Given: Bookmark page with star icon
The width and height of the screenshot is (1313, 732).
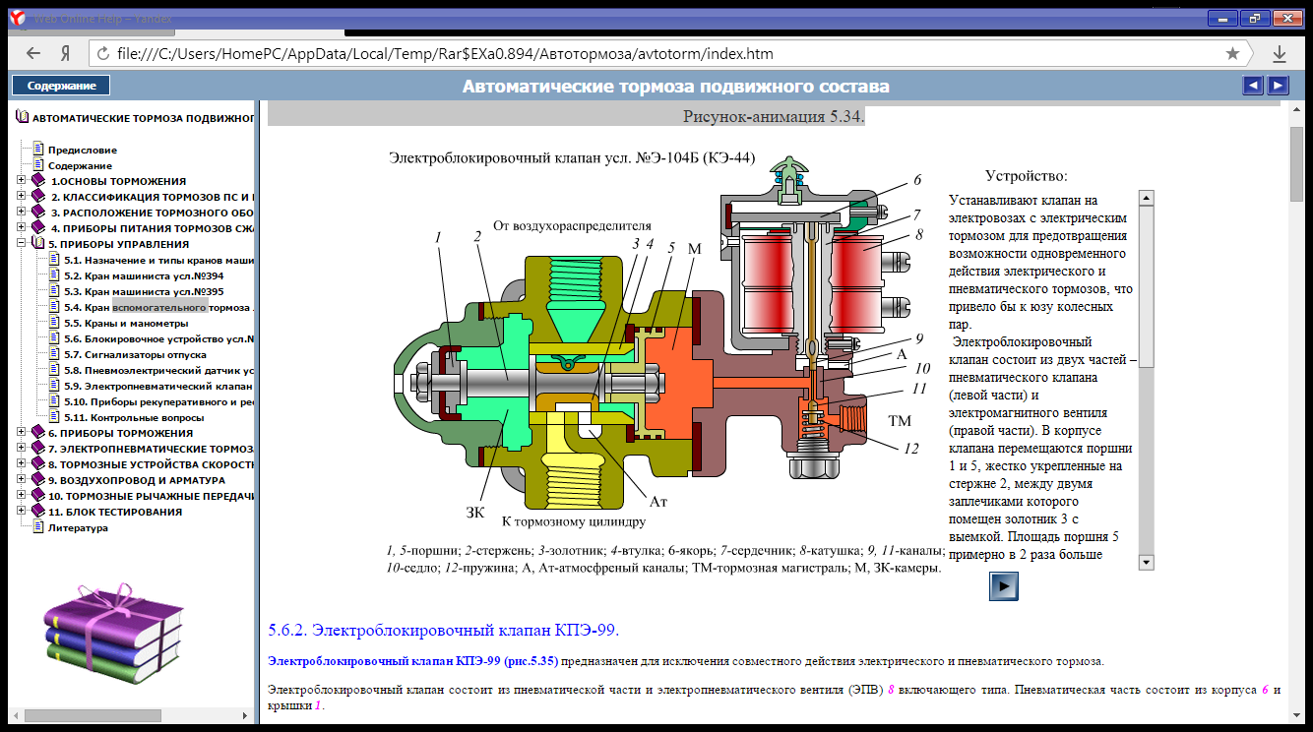Looking at the screenshot, I should point(1232,53).
